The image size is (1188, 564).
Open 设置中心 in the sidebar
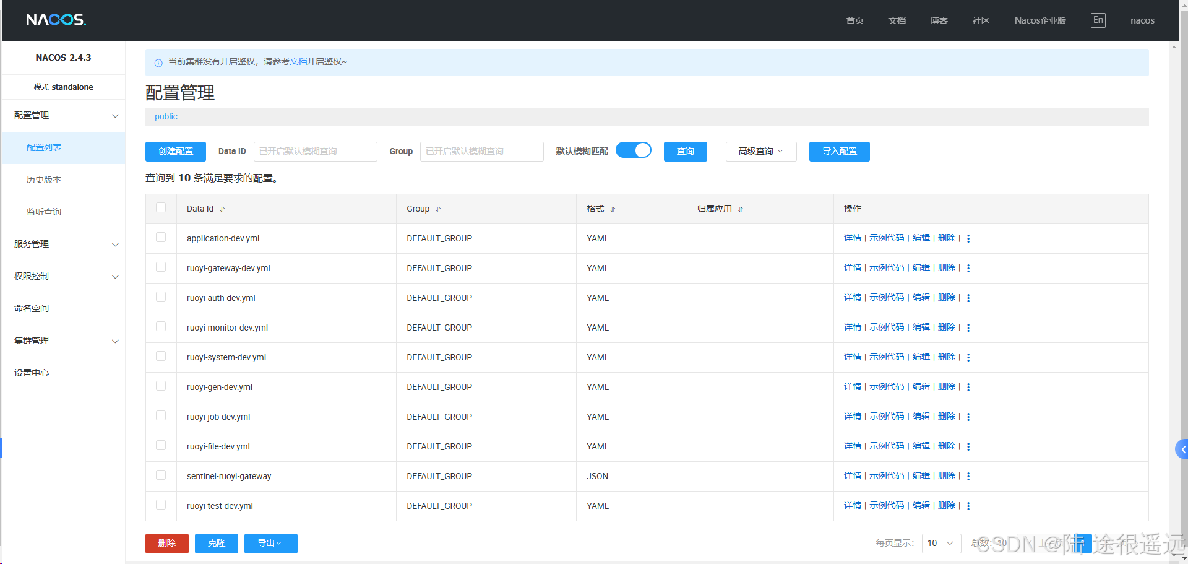pos(63,373)
